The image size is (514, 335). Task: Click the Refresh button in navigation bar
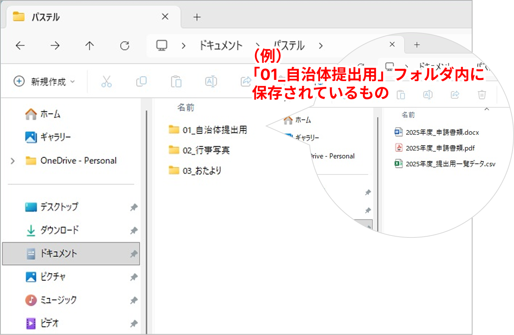[125, 46]
